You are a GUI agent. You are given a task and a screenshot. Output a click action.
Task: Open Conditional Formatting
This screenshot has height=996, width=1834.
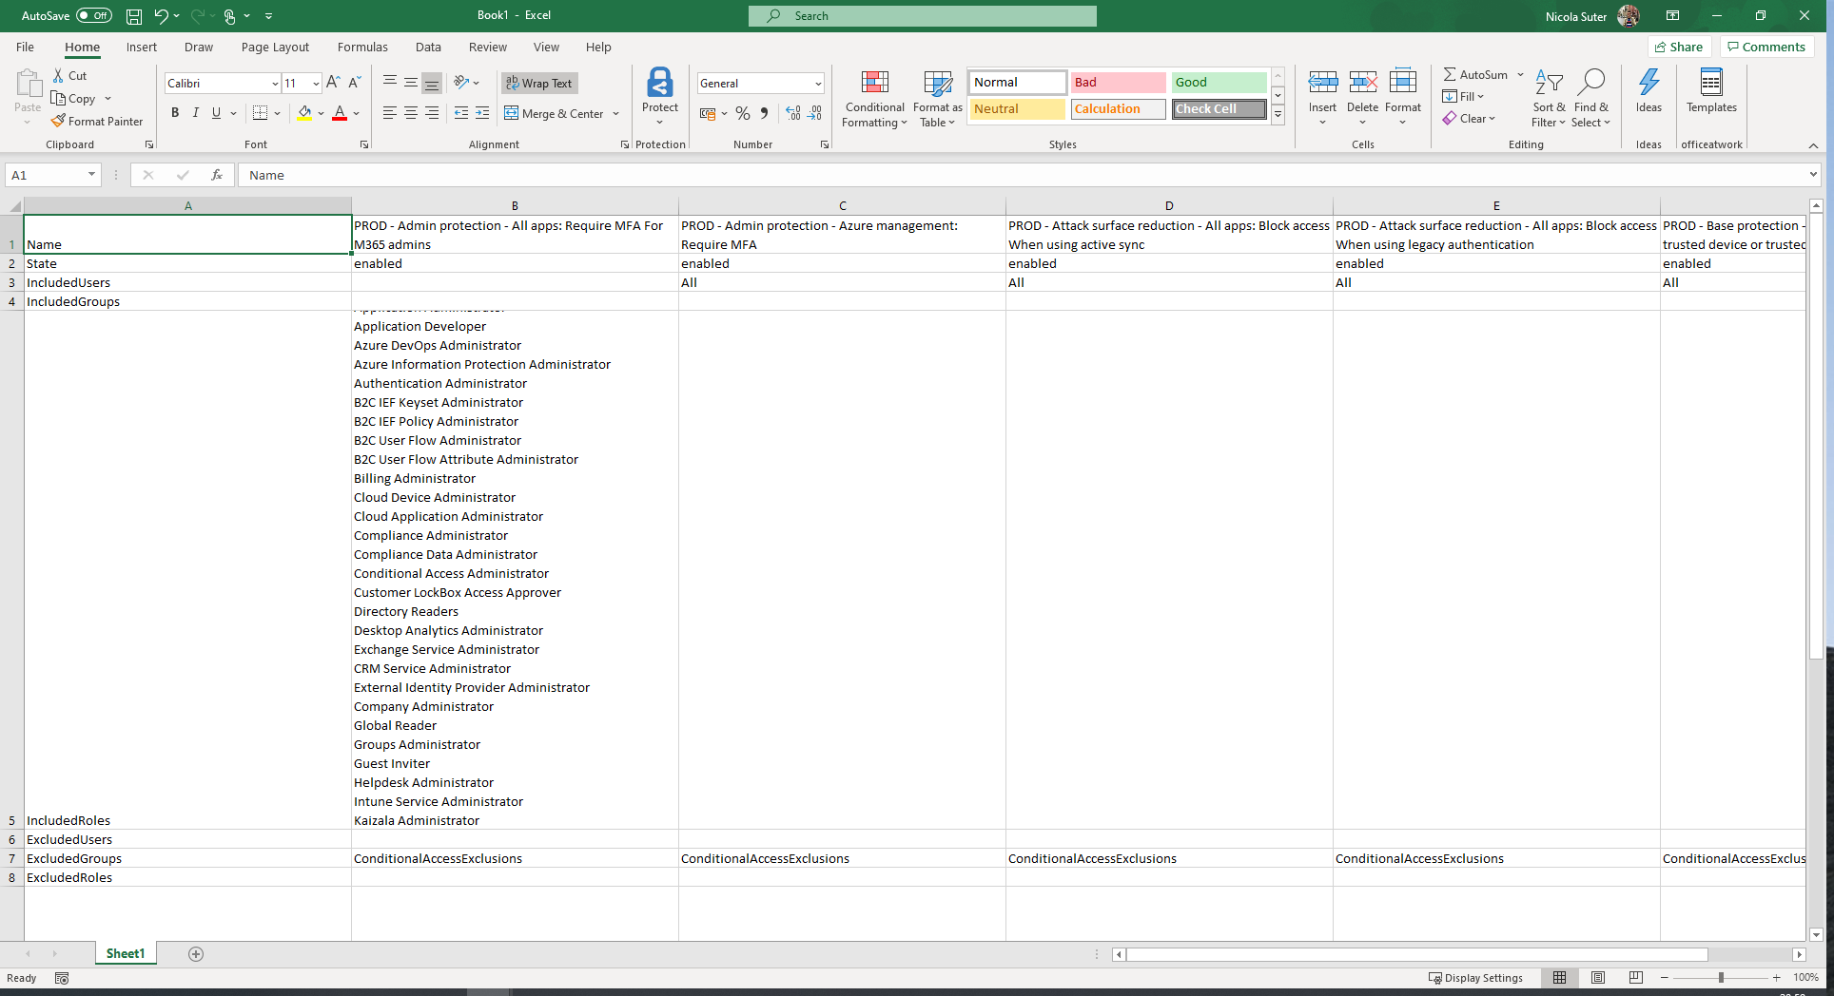(x=875, y=98)
